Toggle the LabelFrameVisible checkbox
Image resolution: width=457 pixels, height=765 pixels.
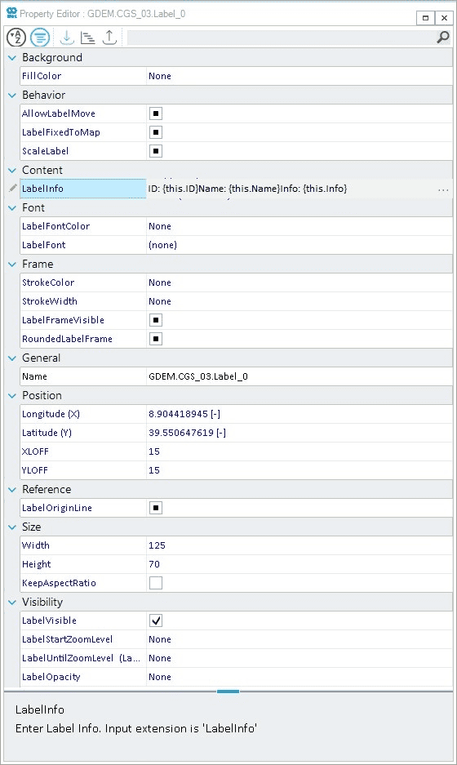click(156, 320)
